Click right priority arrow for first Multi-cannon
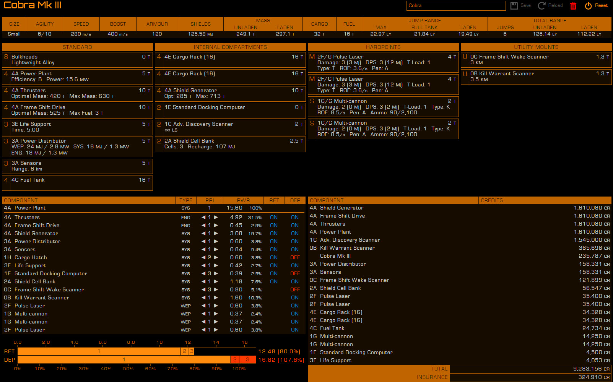Screen dimensions: 613x382 (x=216, y=314)
